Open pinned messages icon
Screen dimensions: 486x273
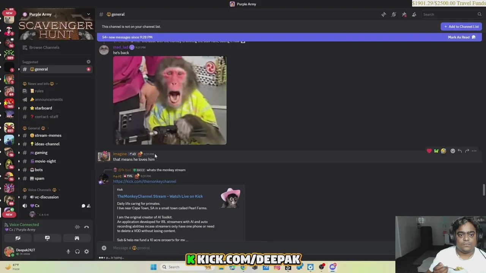(404, 14)
